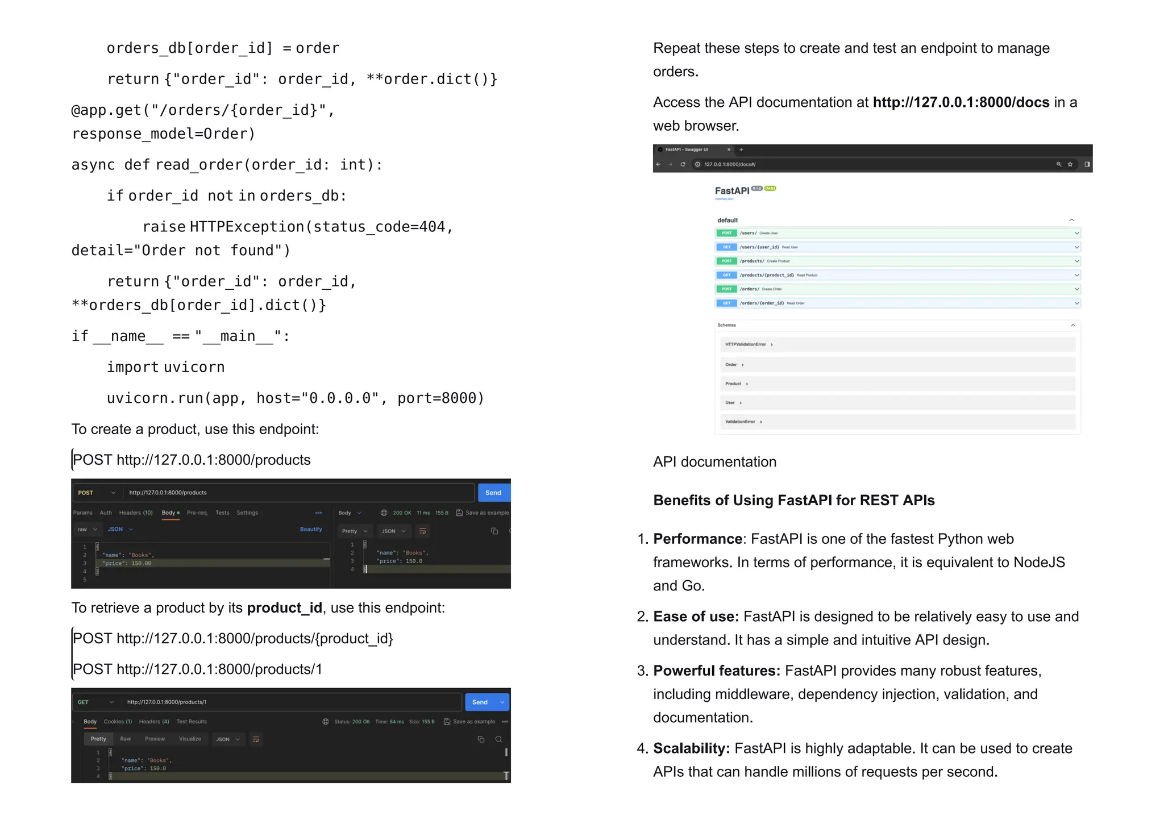Image resolution: width=1164 pixels, height=824 pixels.
Task: Open the JSON dropdown in POST response panel
Action: click(394, 531)
